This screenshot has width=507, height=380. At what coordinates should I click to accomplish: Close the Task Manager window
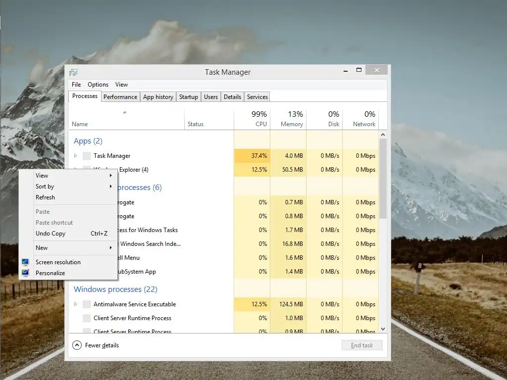point(377,70)
